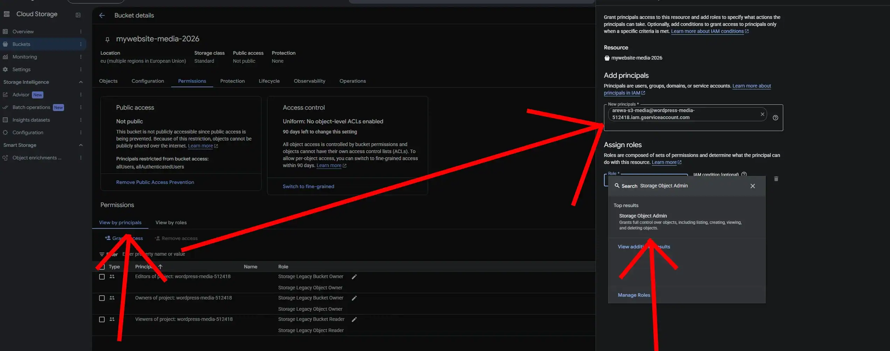This screenshot has width=890, height=351.
Task: Edit roles for Viewers of project principal
Action: point(354,319)
